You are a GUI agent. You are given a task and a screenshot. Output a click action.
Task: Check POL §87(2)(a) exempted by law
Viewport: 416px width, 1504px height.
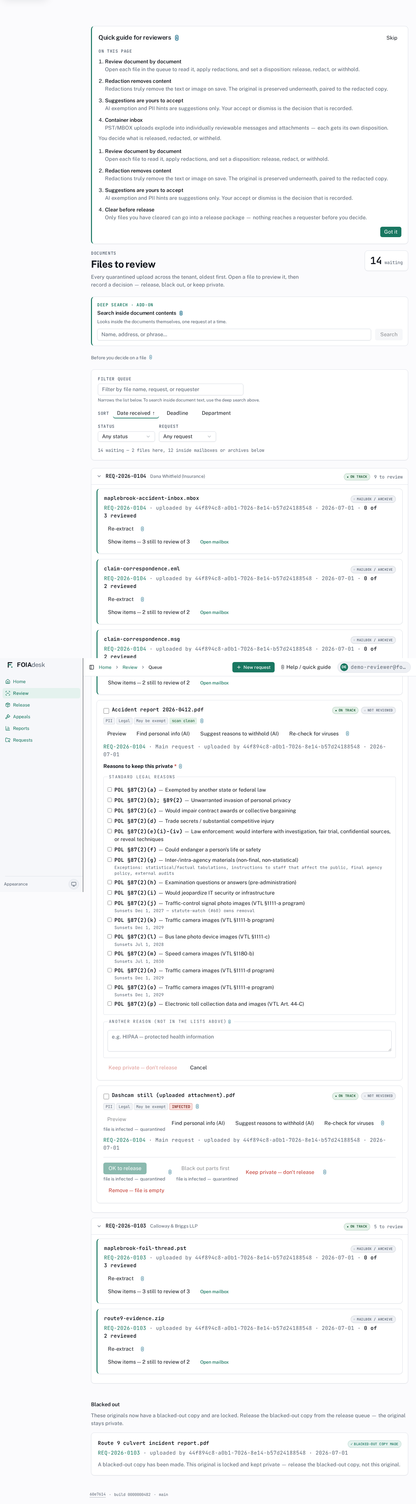pos(110,789)
